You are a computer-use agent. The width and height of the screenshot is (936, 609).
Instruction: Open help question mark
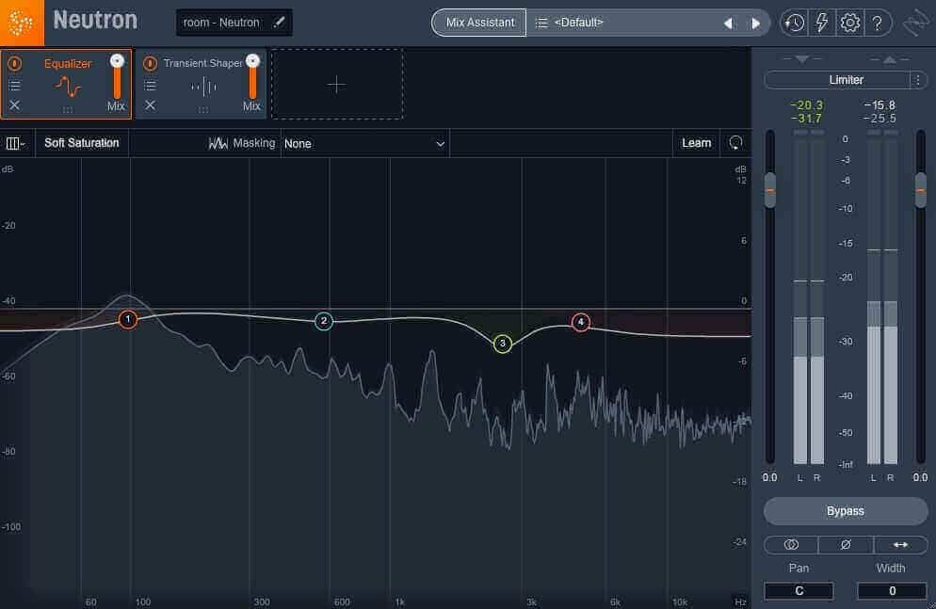877,23
